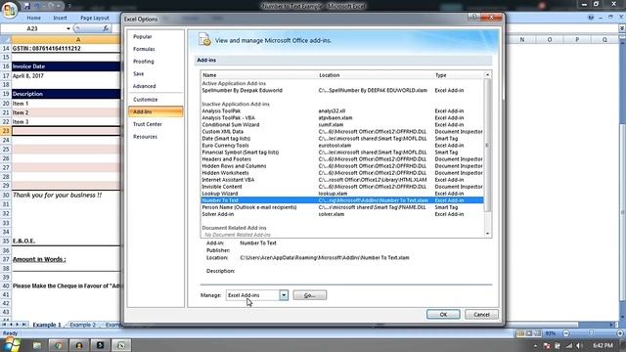Click the Invoice Date cell in worksheet
The width and height of the screenshot is (626, 352).
(x=66, y=66)
